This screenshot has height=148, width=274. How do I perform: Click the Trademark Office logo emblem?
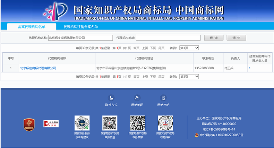point(55,11)
